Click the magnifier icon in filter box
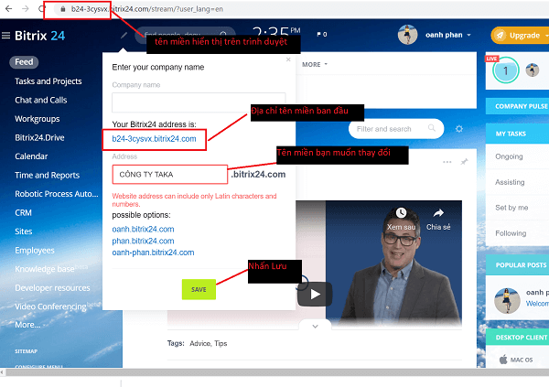549x387 pixels. [432, 128]
